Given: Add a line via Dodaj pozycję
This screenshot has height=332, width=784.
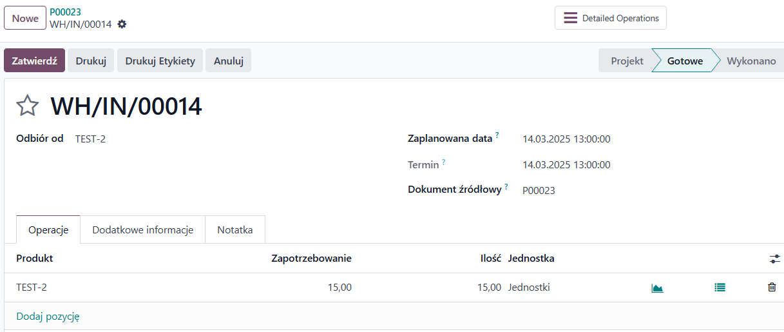Looking at the screenshot, I should pyautogui.click(x=48, y=317).
